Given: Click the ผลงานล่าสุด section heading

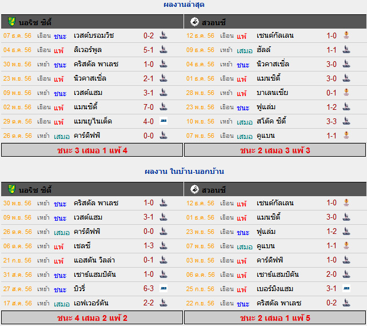Looking at the screenshot, I should tap(184, 5).
